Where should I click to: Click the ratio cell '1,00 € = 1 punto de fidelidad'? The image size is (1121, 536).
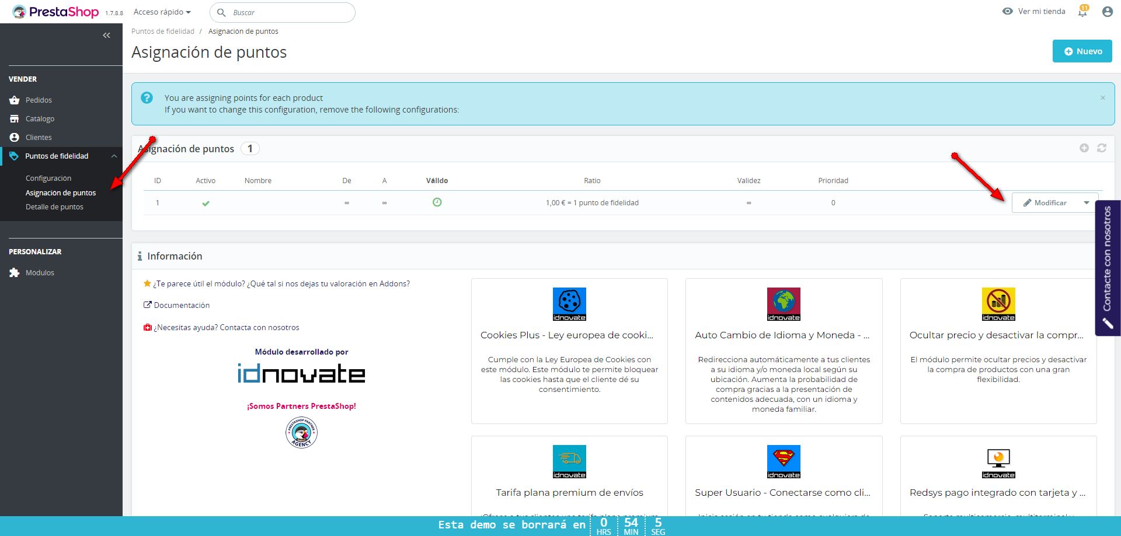pyautogui.click(x=592, y=203)
